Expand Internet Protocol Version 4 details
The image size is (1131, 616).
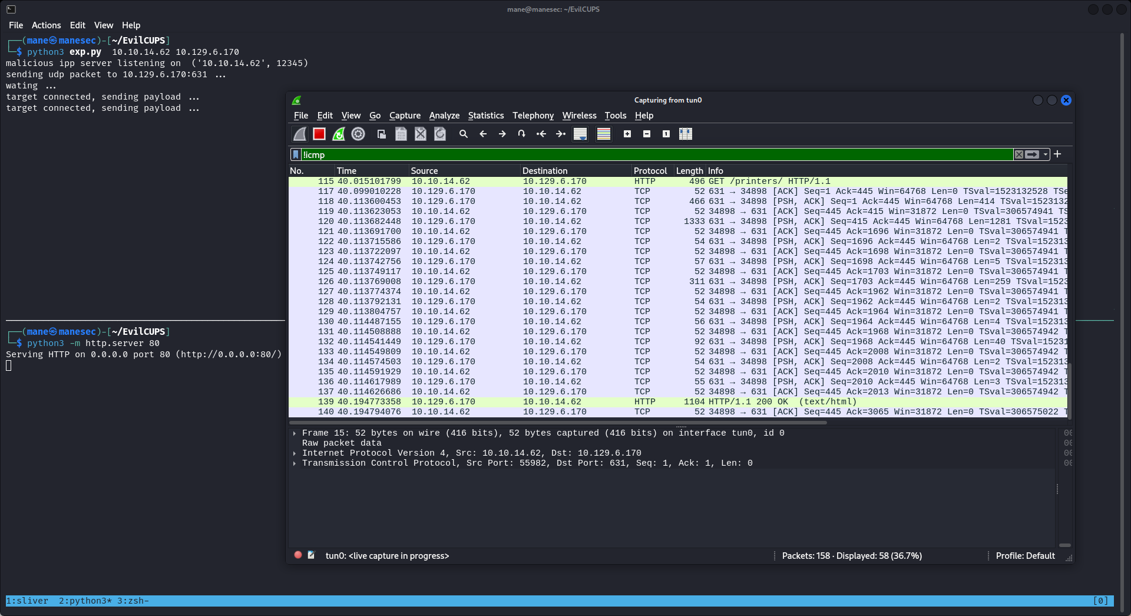[x=295, y=453]
